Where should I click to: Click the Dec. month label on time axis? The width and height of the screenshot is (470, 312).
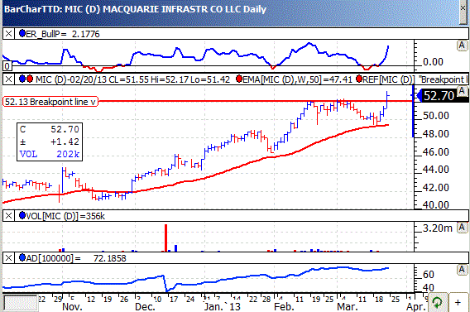(145, 306)
